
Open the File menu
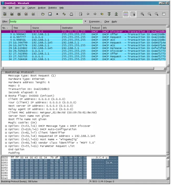point(4,8)
